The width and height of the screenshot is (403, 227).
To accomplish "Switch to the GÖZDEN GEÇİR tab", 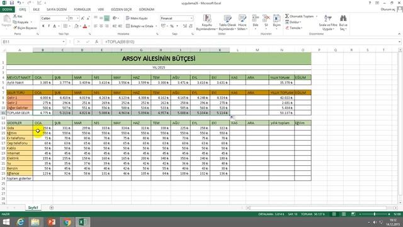I will pos(122,9).
